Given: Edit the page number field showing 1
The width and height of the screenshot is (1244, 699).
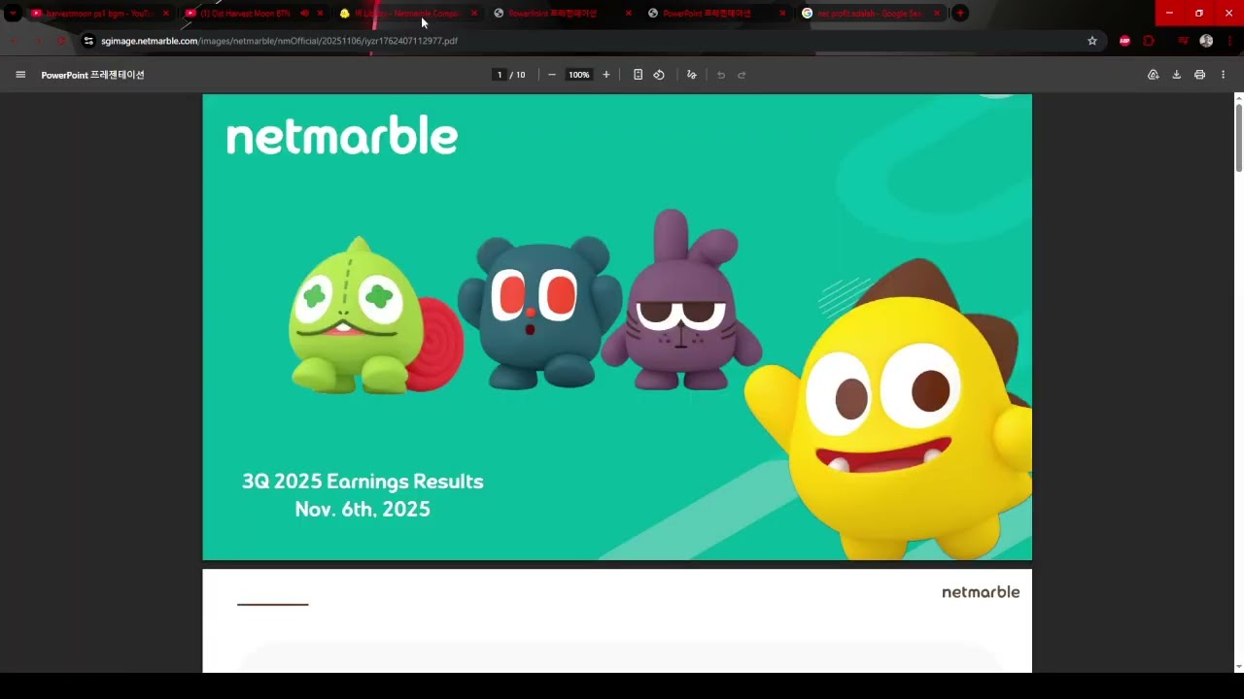Looking at the screenshot, I should [500, 75].
